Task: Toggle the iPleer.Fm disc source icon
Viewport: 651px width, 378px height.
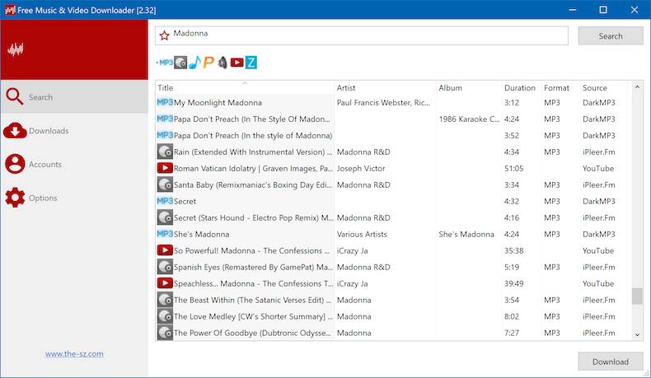Action: pyautogui.click(x=180, y=63)
